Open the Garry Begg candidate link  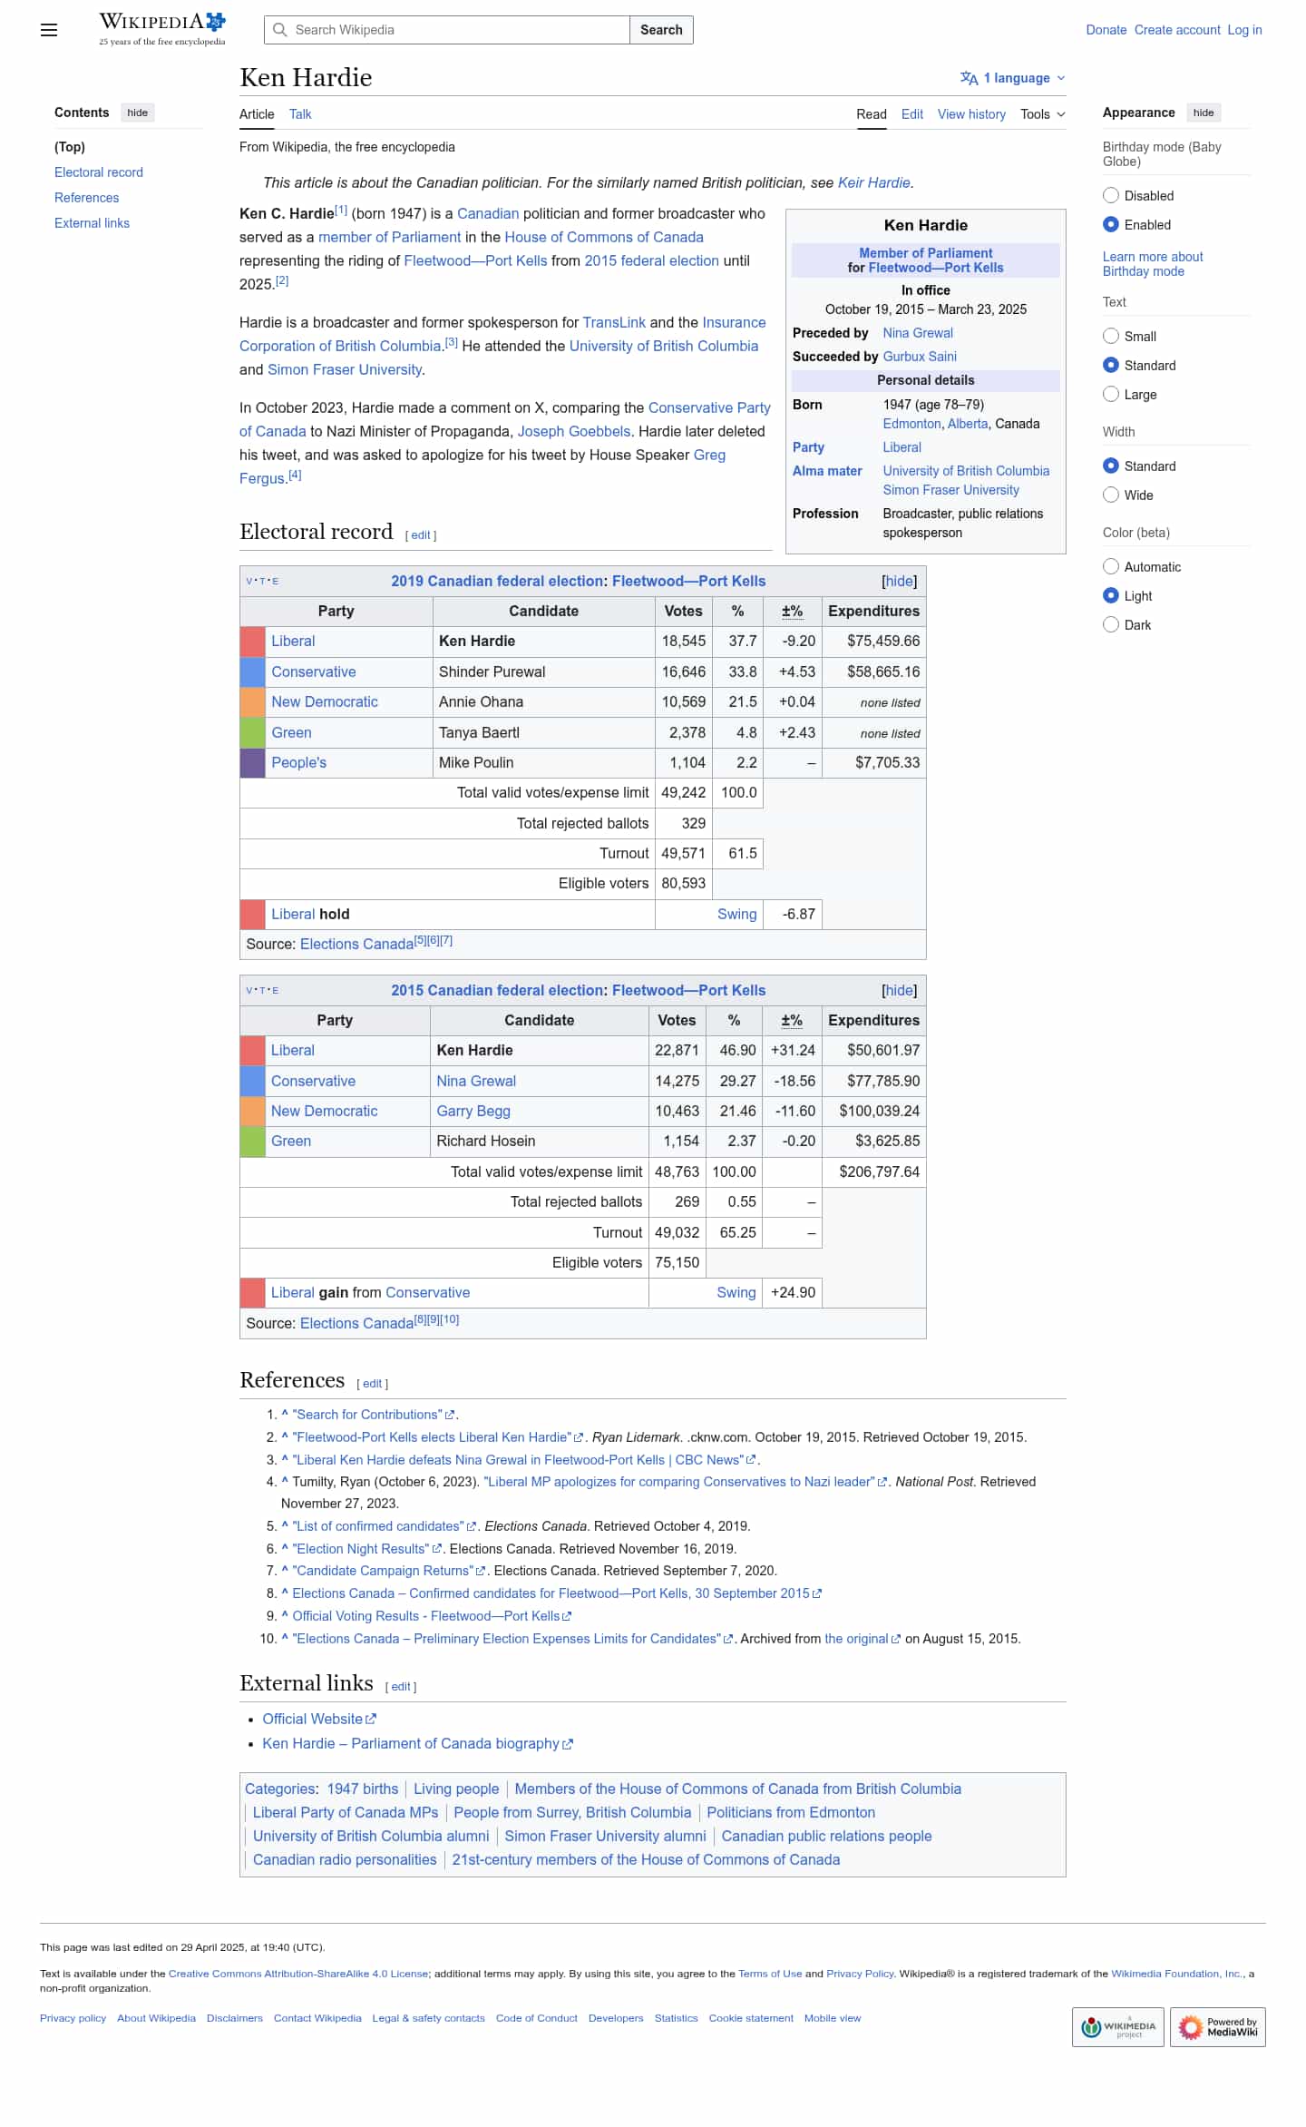point(473,1112)
